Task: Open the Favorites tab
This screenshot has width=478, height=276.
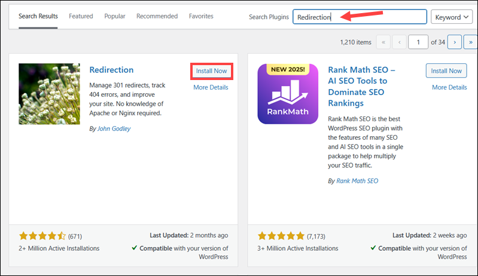Action: [201, 16]
